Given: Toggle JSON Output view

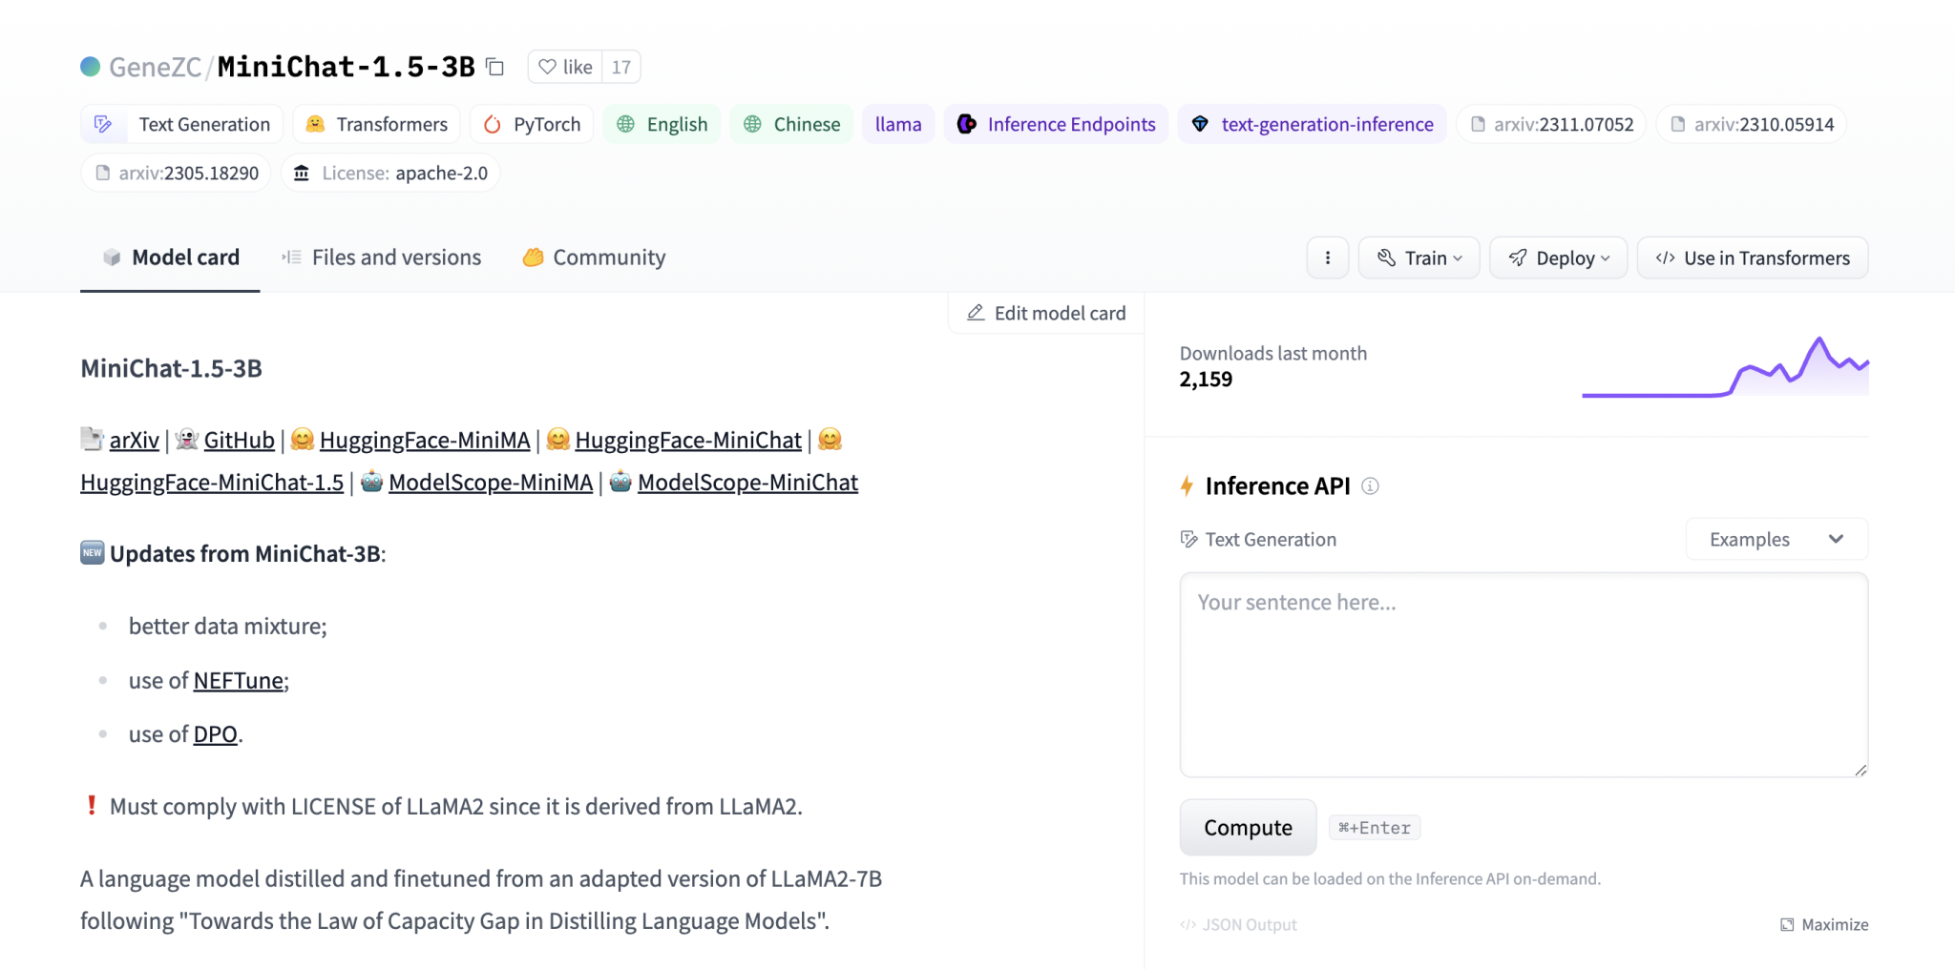Looking at the screenshot, I should coord(1238,924).
